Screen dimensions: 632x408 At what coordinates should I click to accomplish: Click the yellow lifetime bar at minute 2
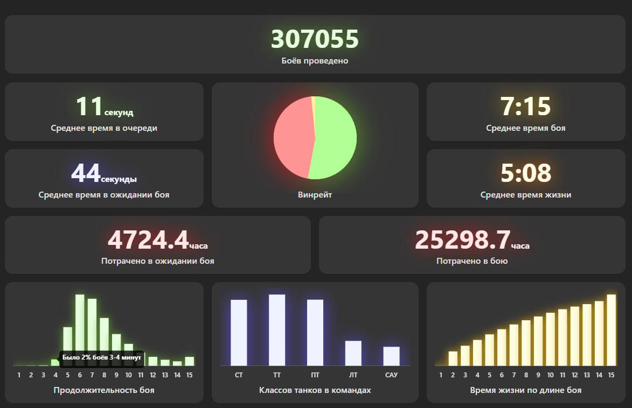(453, 358)
